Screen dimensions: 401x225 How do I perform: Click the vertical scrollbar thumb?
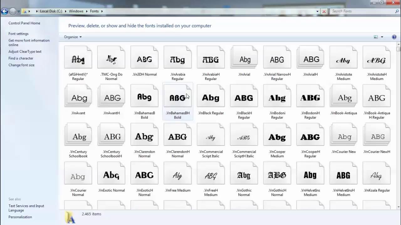coord(398,49)
